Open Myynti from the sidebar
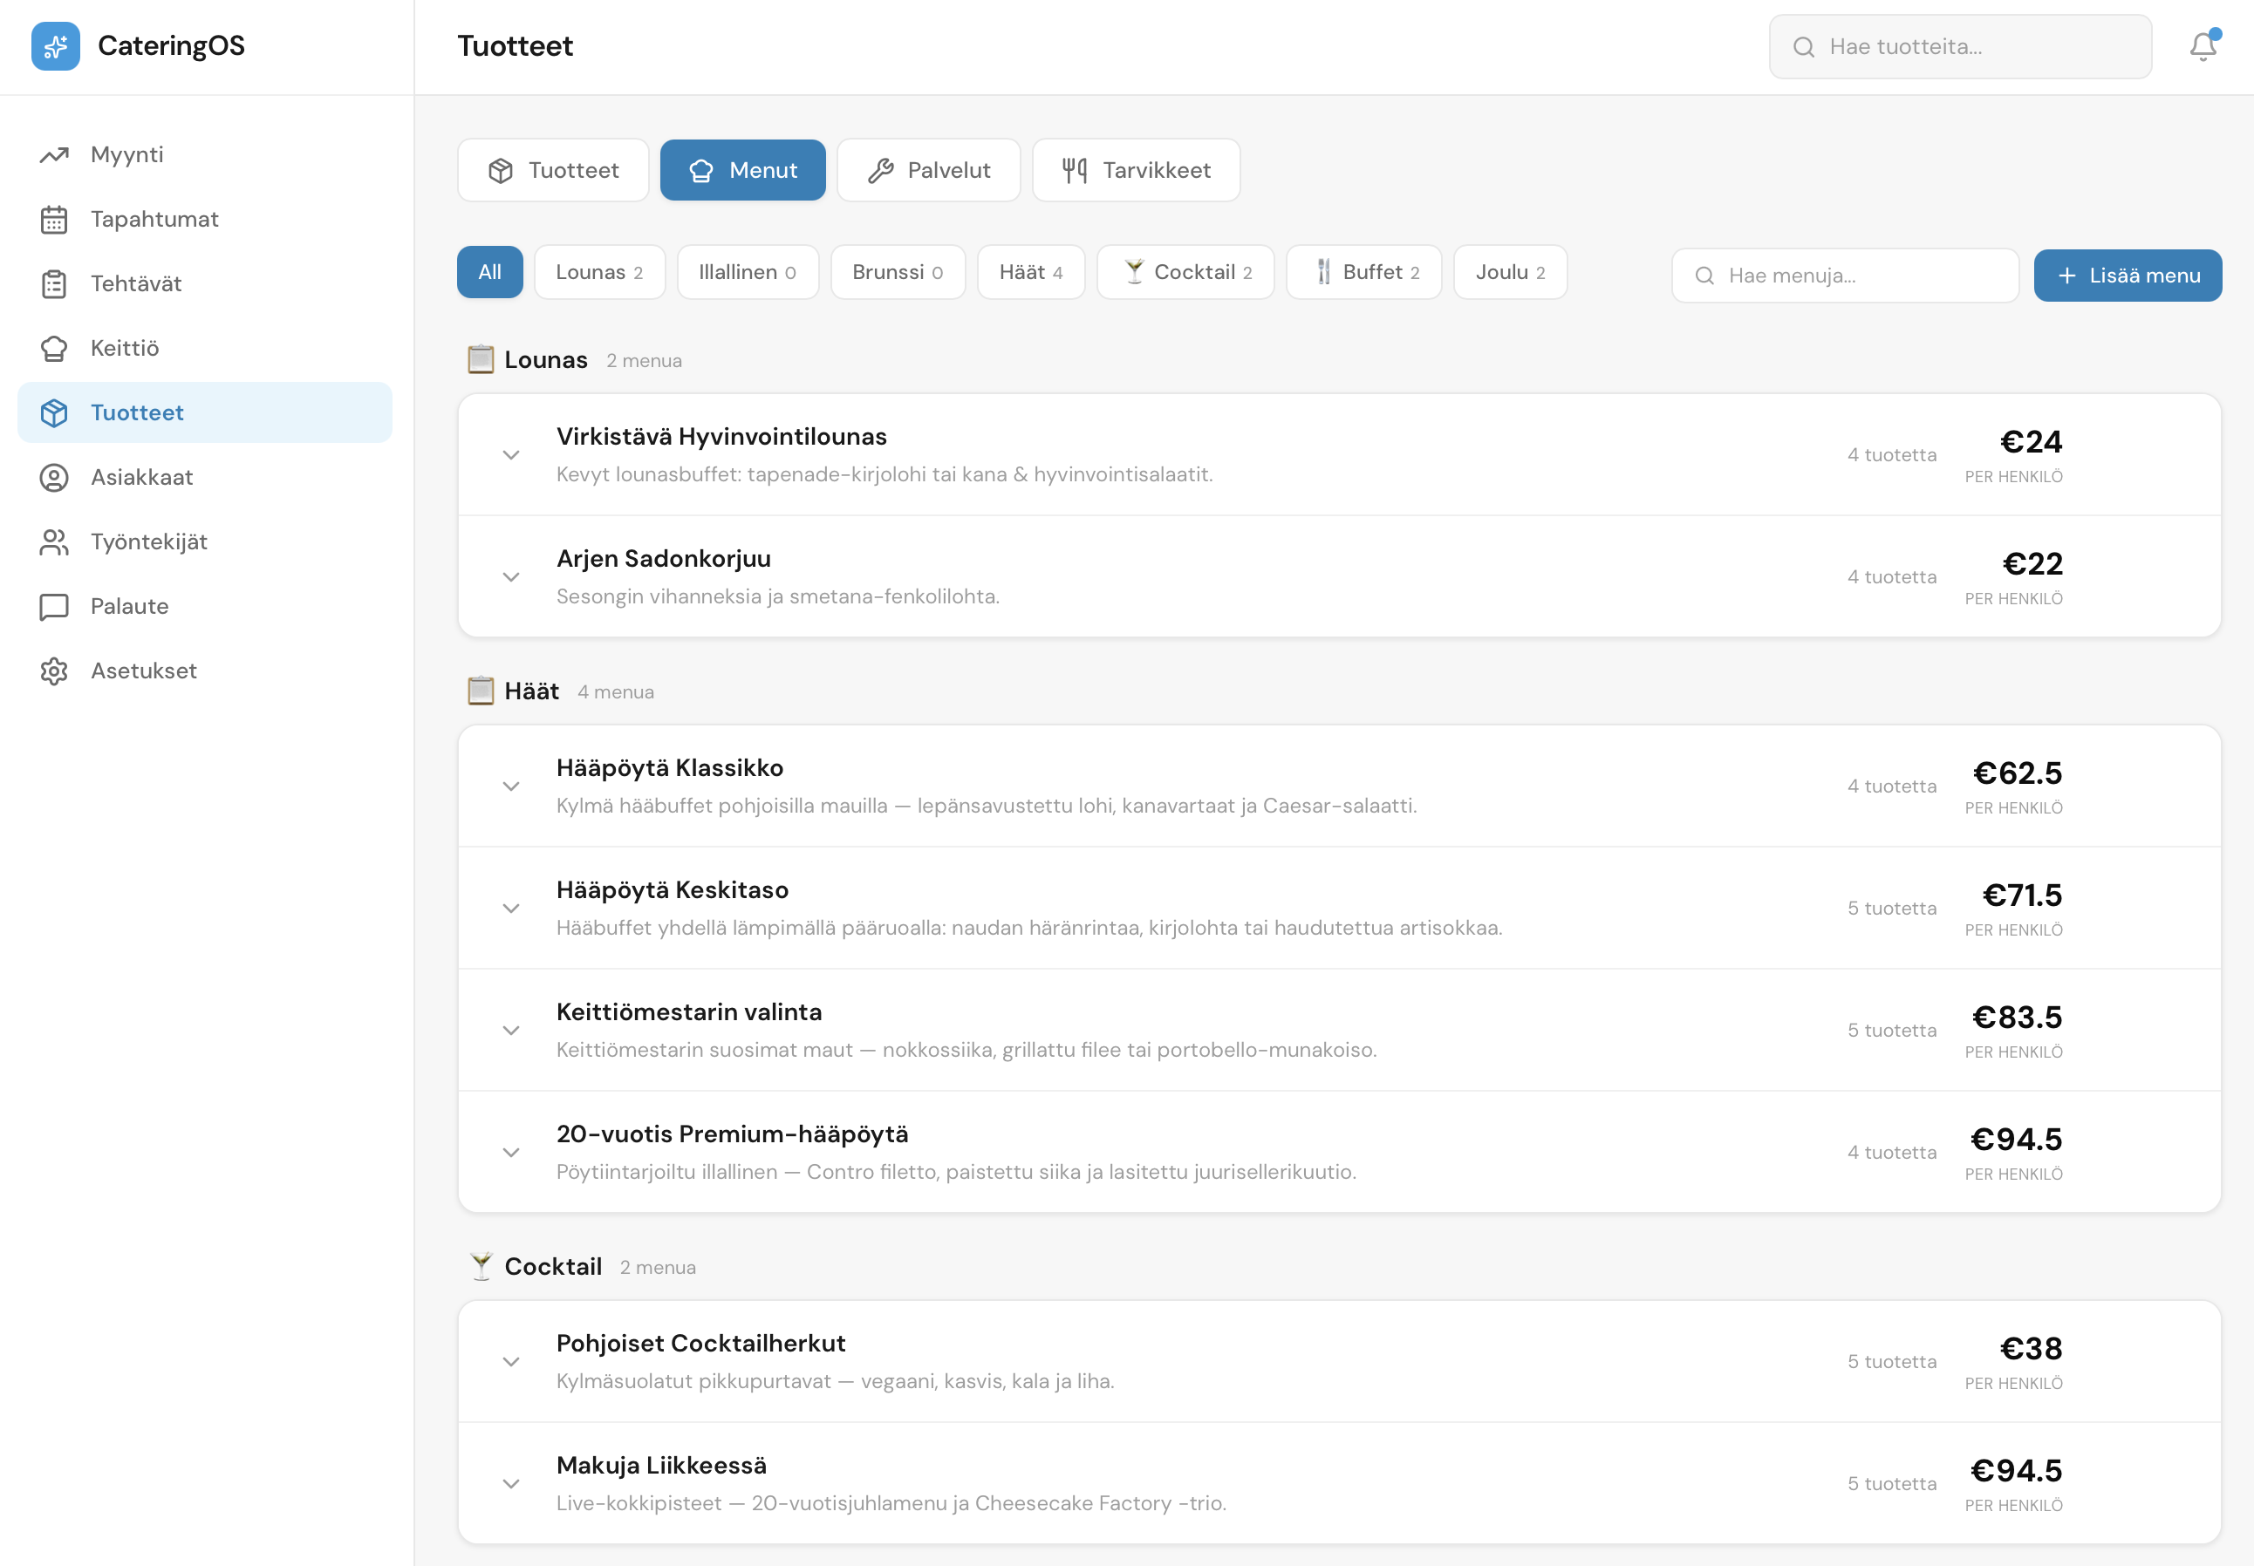Screen dimensions: 2254x1566 coord(126,154)
